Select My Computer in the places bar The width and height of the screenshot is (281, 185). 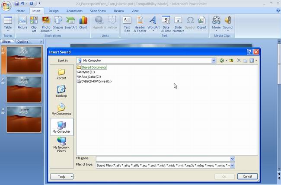click(61, 127)
